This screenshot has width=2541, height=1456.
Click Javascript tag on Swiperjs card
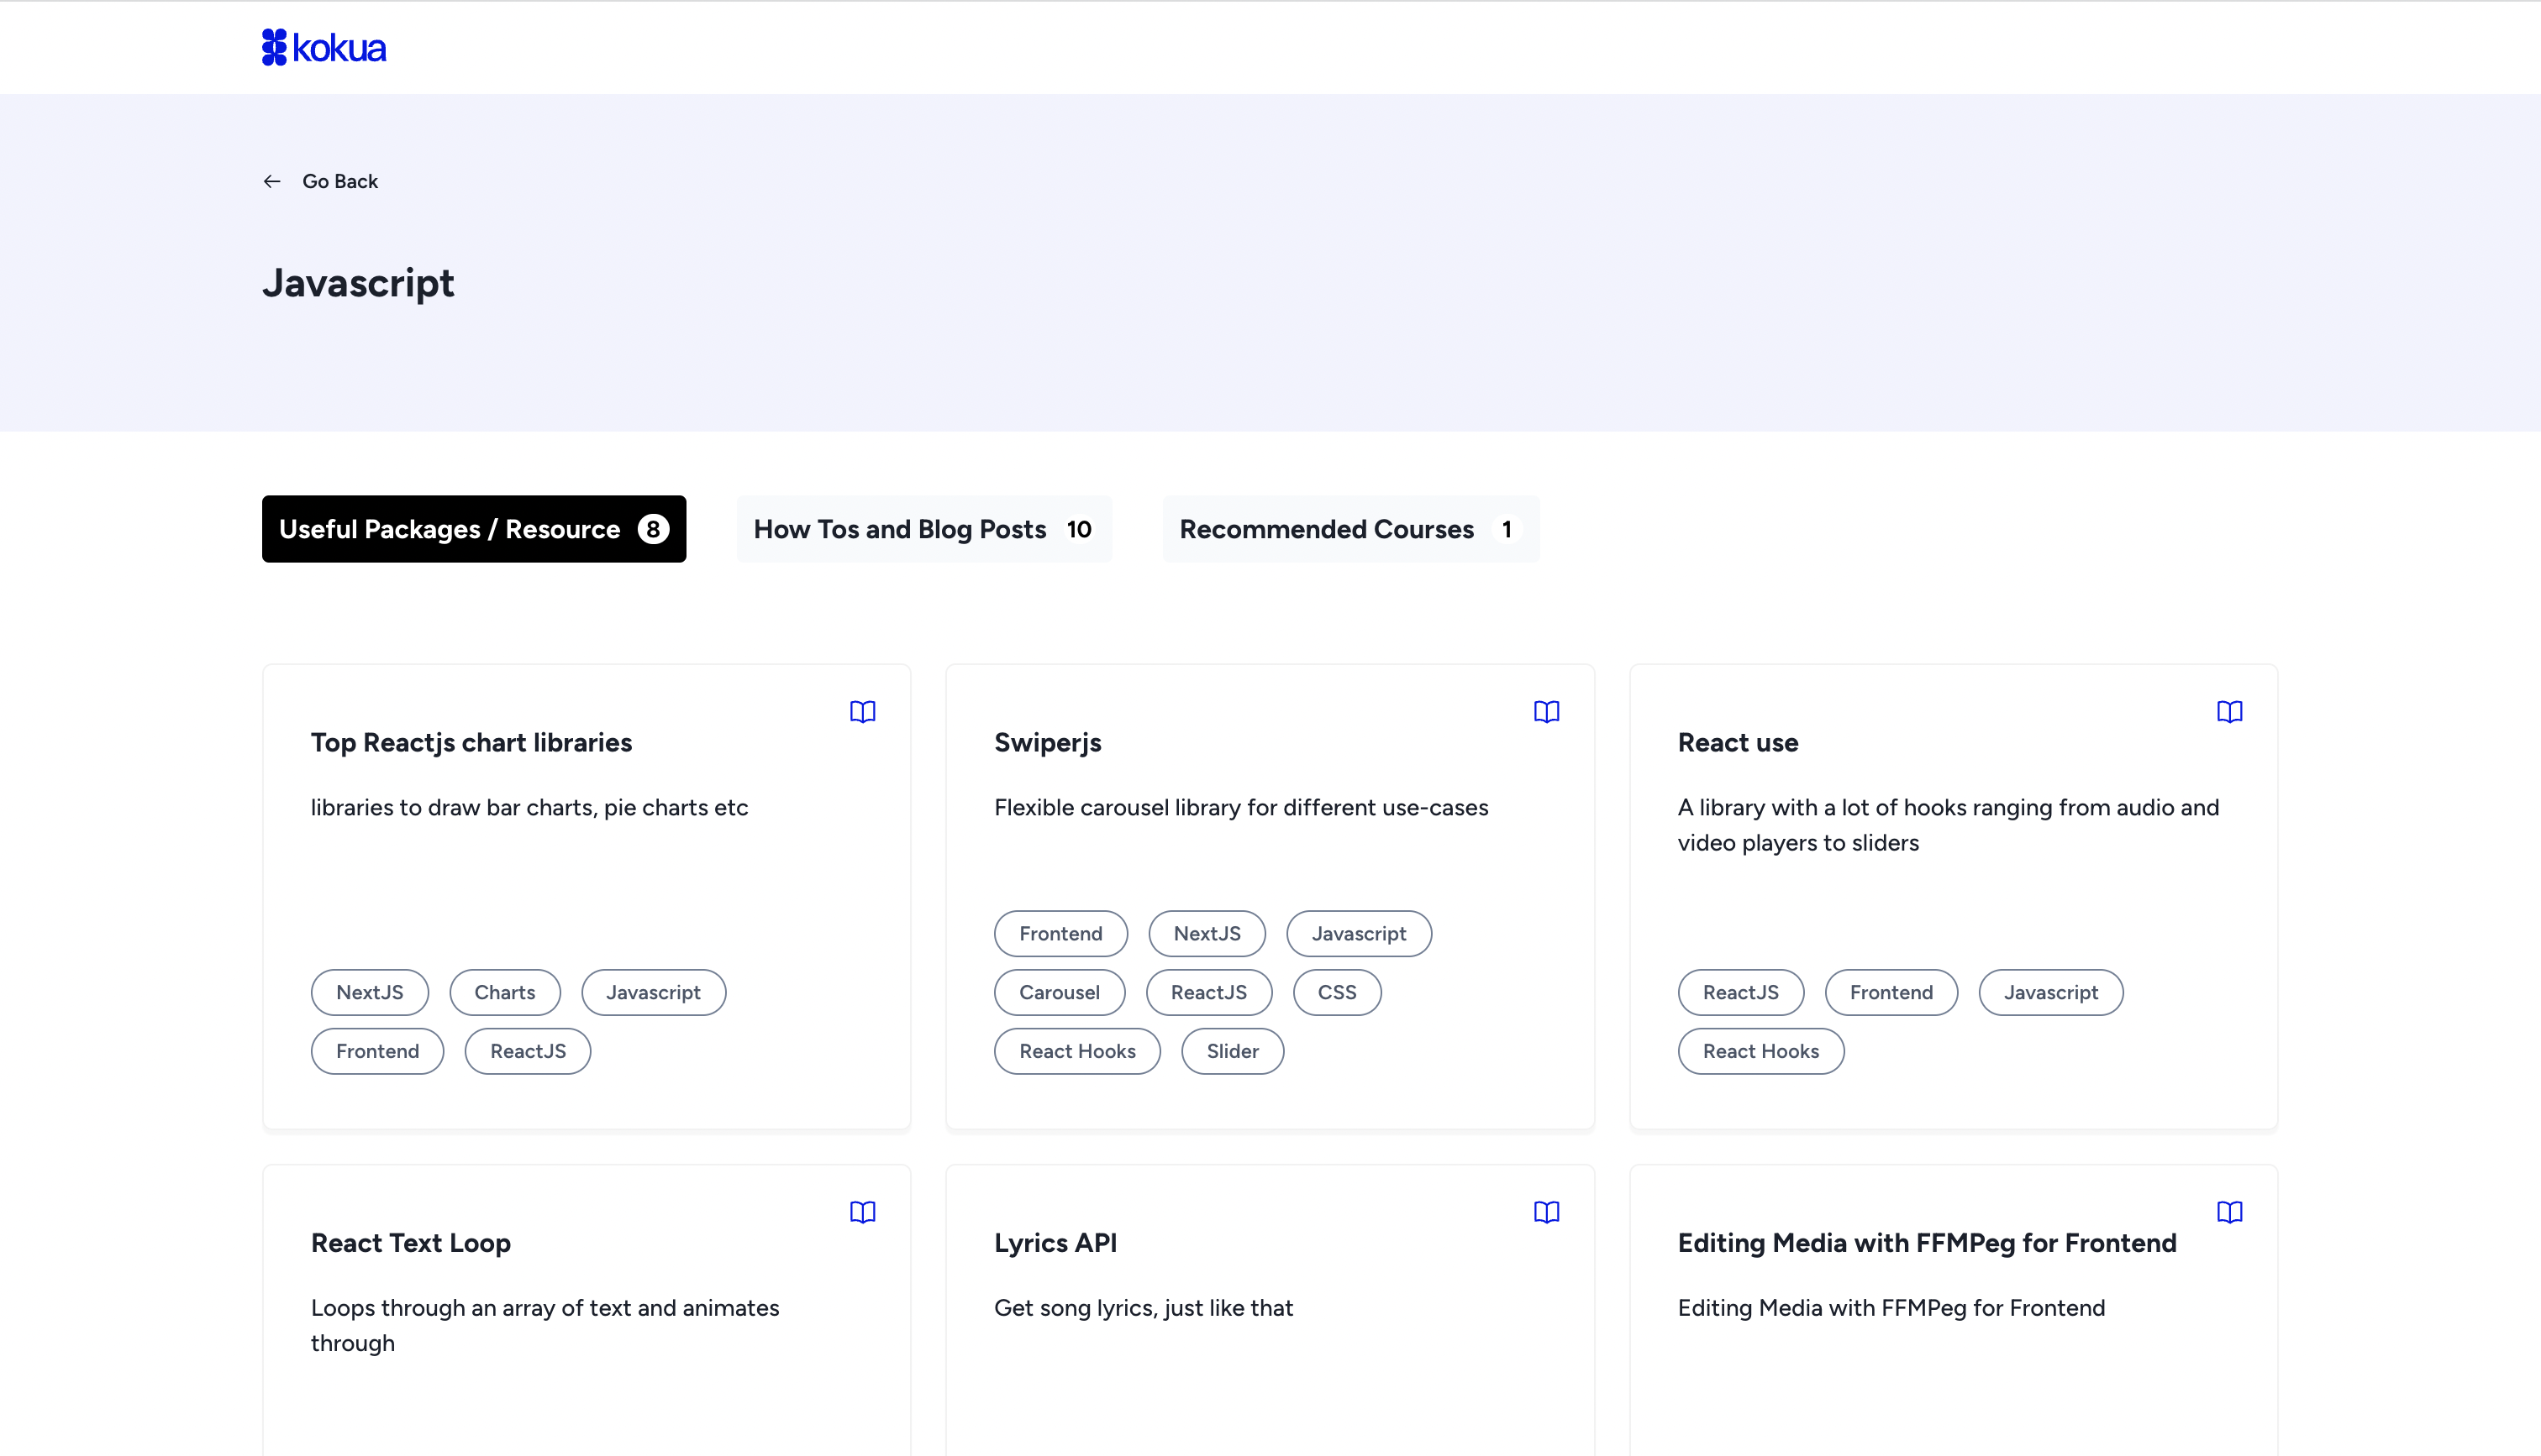(1359, 933)
